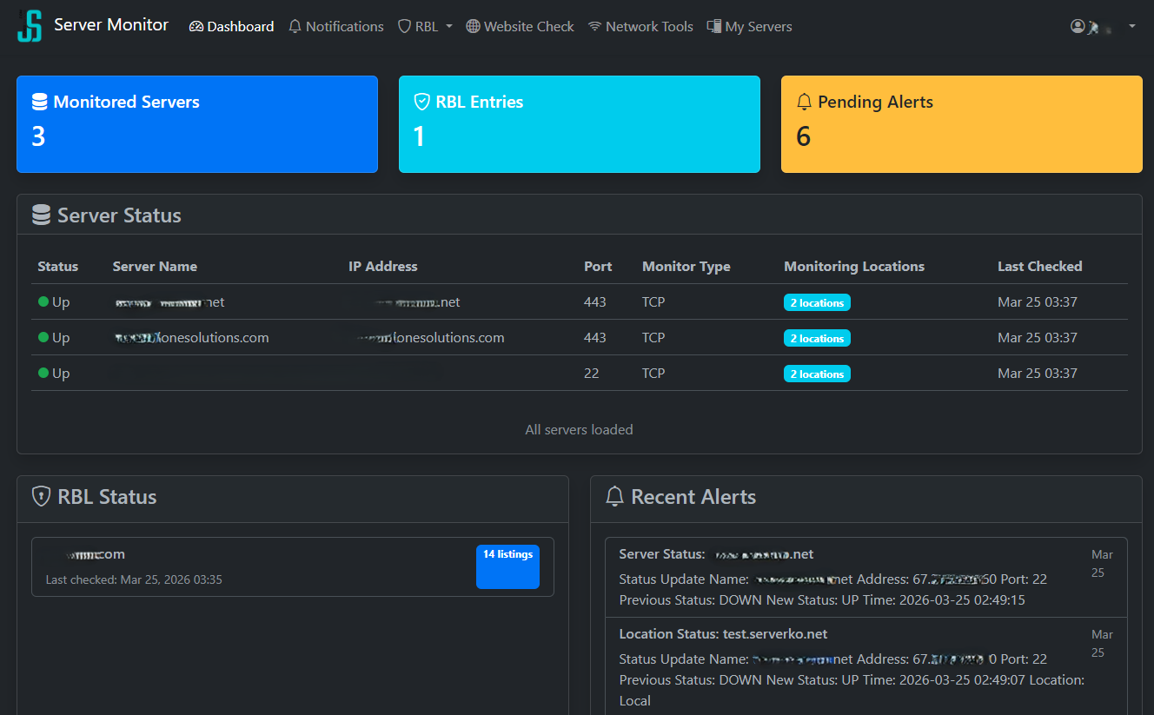
Task: Click the My Servers device icon
Action: [x=716, y=26]
